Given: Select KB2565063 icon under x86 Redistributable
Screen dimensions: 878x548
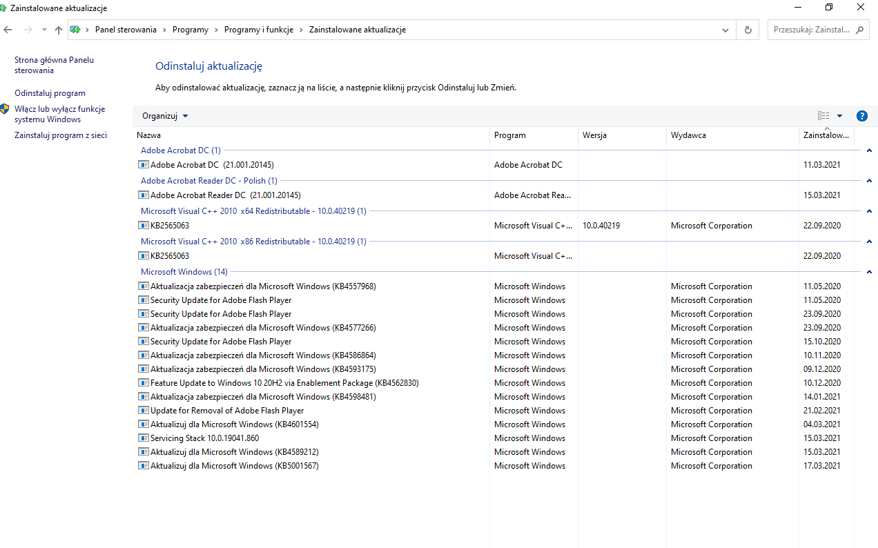Looking at the screenshot, I should click(x=144, y=256).
